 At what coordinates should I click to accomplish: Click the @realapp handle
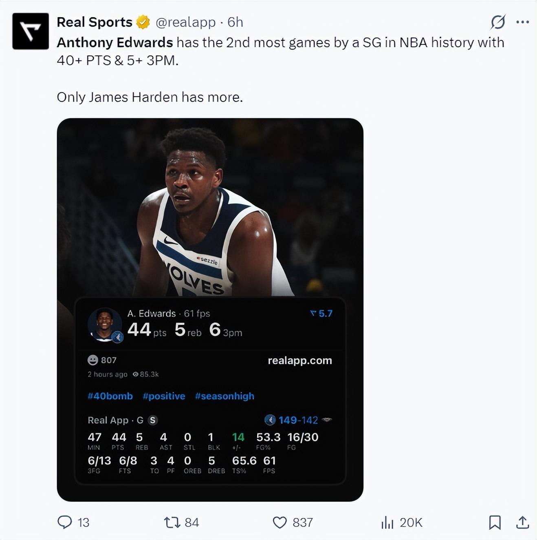[186, 22]
